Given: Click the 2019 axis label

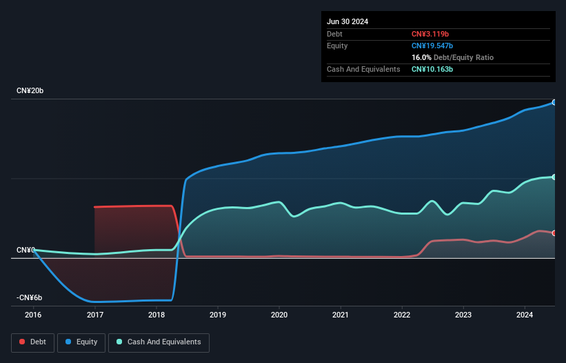Looking at the screenshot, I should (x=218, y=315).
